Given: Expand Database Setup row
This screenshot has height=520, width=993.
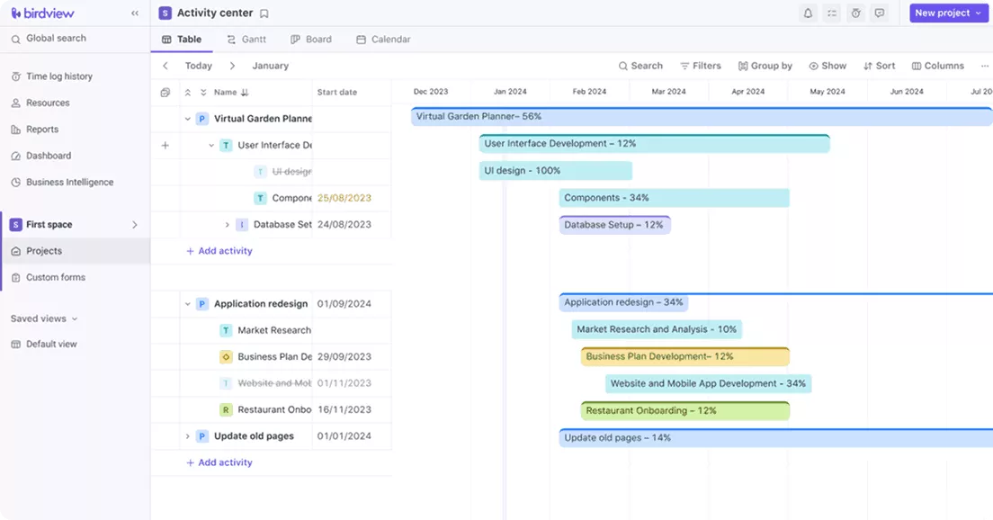Looking at the screenshot, I should tap(228, 225).
